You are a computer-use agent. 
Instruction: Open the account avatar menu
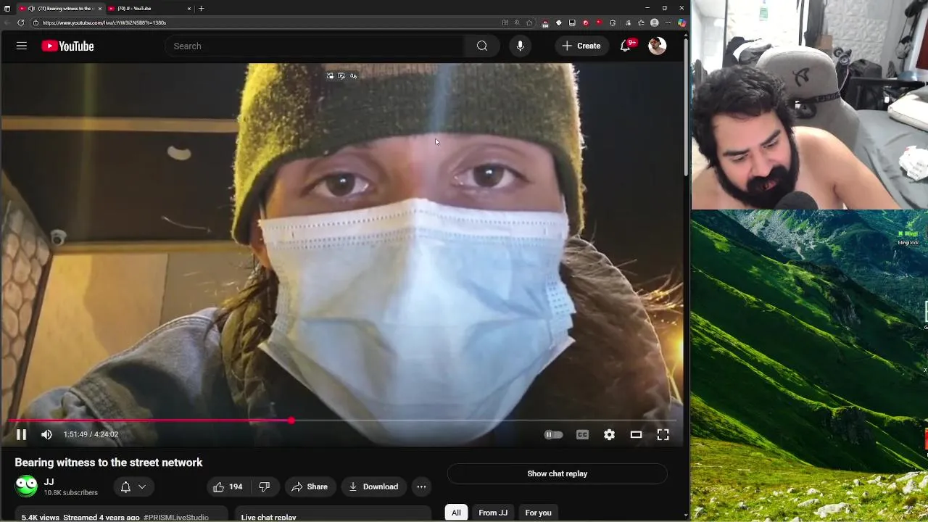[x=658, y=46]
